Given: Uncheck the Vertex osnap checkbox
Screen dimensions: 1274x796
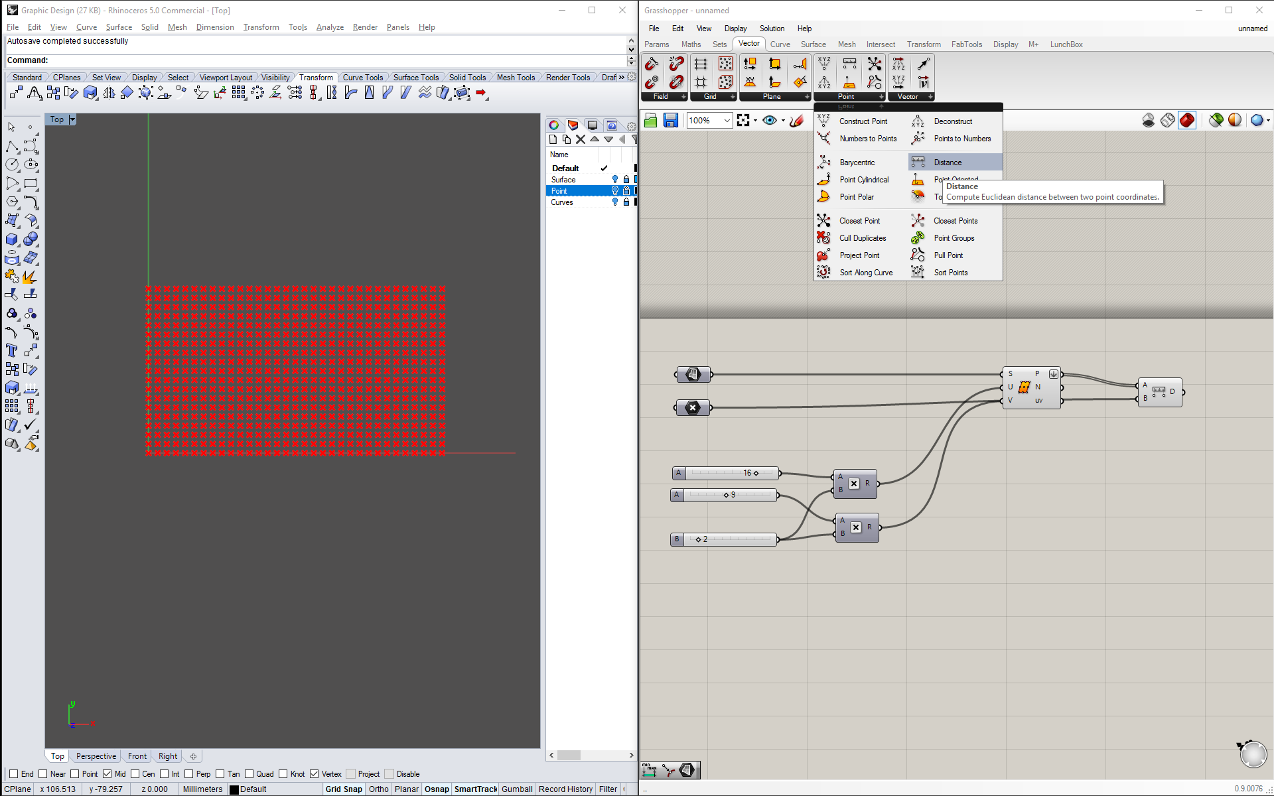Looking at the screenshot, I should (314, 773).
